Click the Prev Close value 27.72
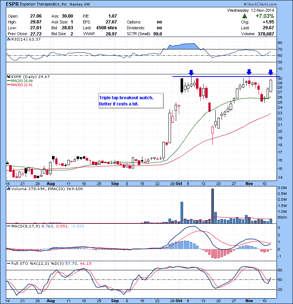293x304 pixels. [36, 34]
